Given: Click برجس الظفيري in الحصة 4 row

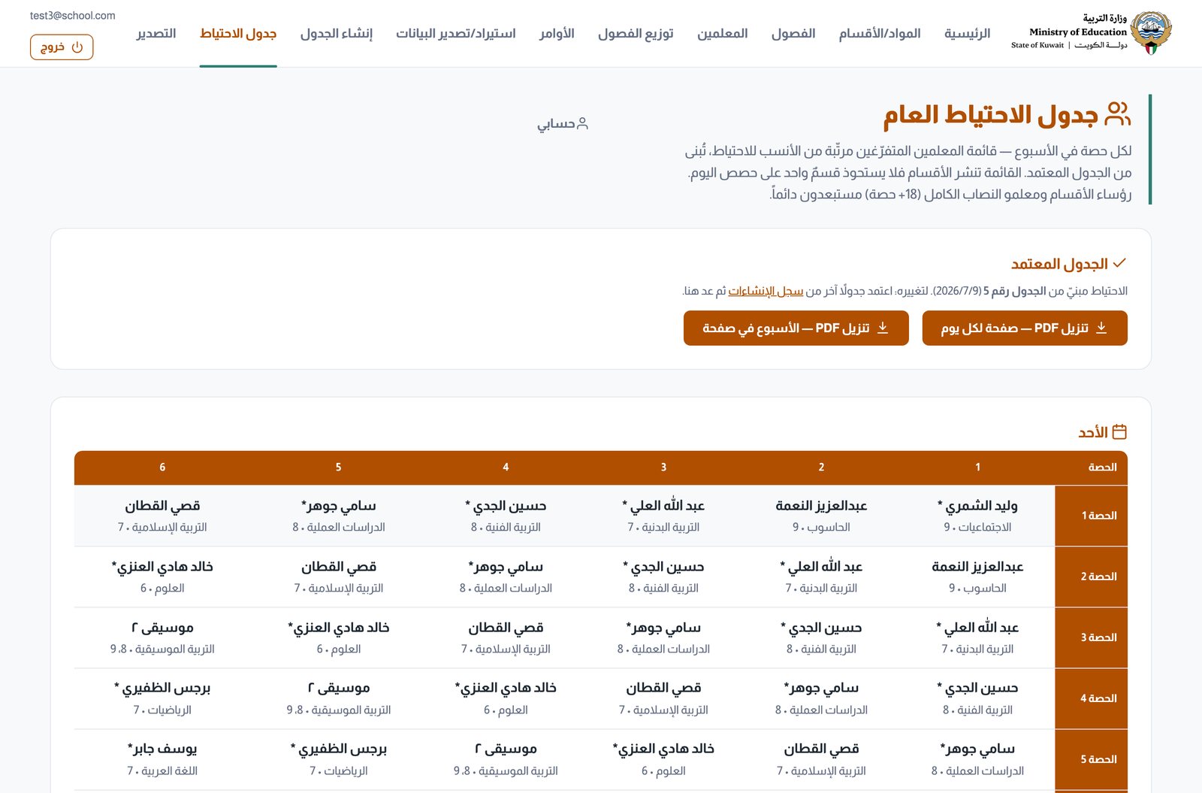Looking at the screenshot, I should point(162,689).
